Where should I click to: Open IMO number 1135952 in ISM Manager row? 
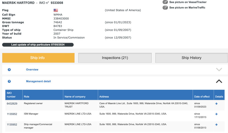tap(12, 114)
